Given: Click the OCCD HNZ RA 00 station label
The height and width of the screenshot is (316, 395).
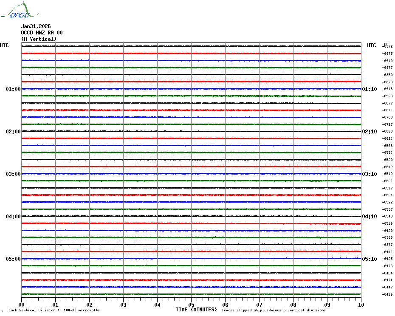Looking at the screenshot, I should pyautogui.click(x=42, y=33).
